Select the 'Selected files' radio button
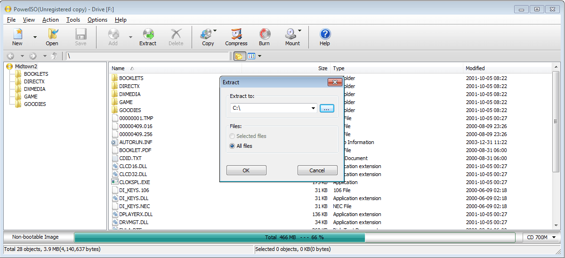 tap(232, 136)
